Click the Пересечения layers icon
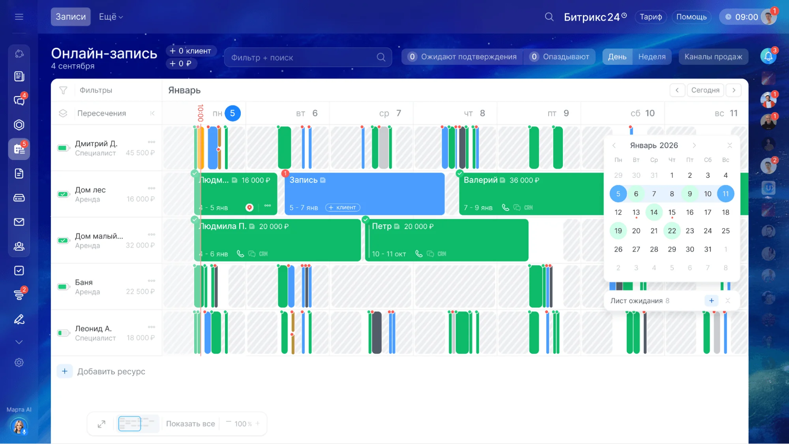 coord(63,113)
